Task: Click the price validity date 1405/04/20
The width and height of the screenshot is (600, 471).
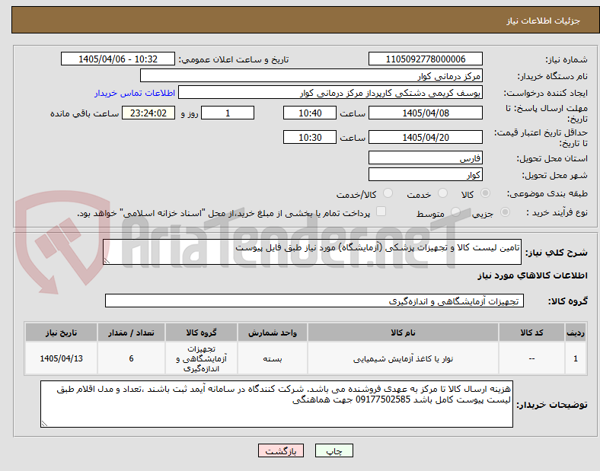Action: pyautogui.click(x=426, y=137)
